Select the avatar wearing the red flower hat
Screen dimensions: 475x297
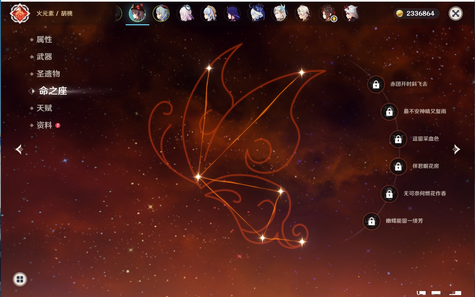(x=137, y=13)
